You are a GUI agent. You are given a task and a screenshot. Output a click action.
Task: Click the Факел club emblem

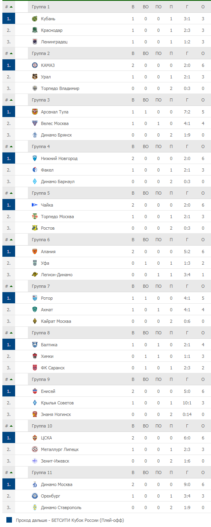(35, 170)
